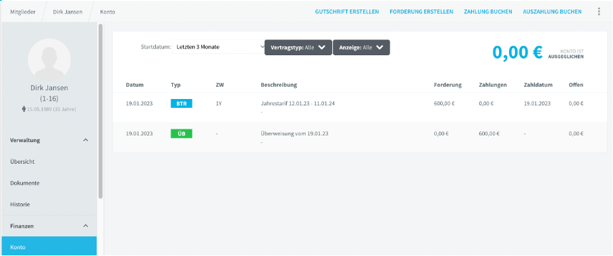Click the Forderung column header
The width and height of the screenshot is (613, 256).
[x=448, y=85]
